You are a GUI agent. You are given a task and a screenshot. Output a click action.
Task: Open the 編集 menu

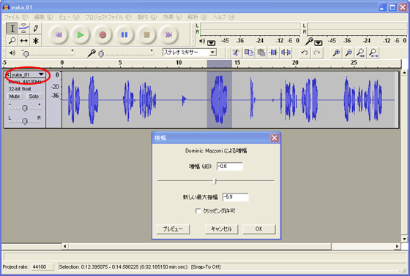click(x=43, y=18)
